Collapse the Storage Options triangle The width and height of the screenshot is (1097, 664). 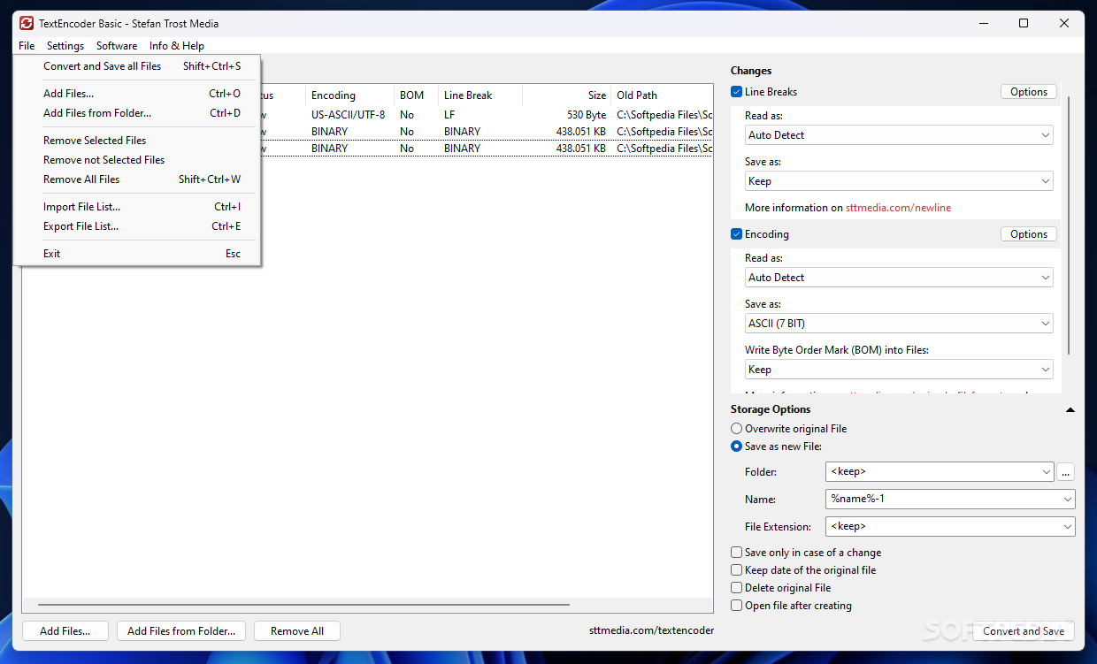(x=1070, y=410)
